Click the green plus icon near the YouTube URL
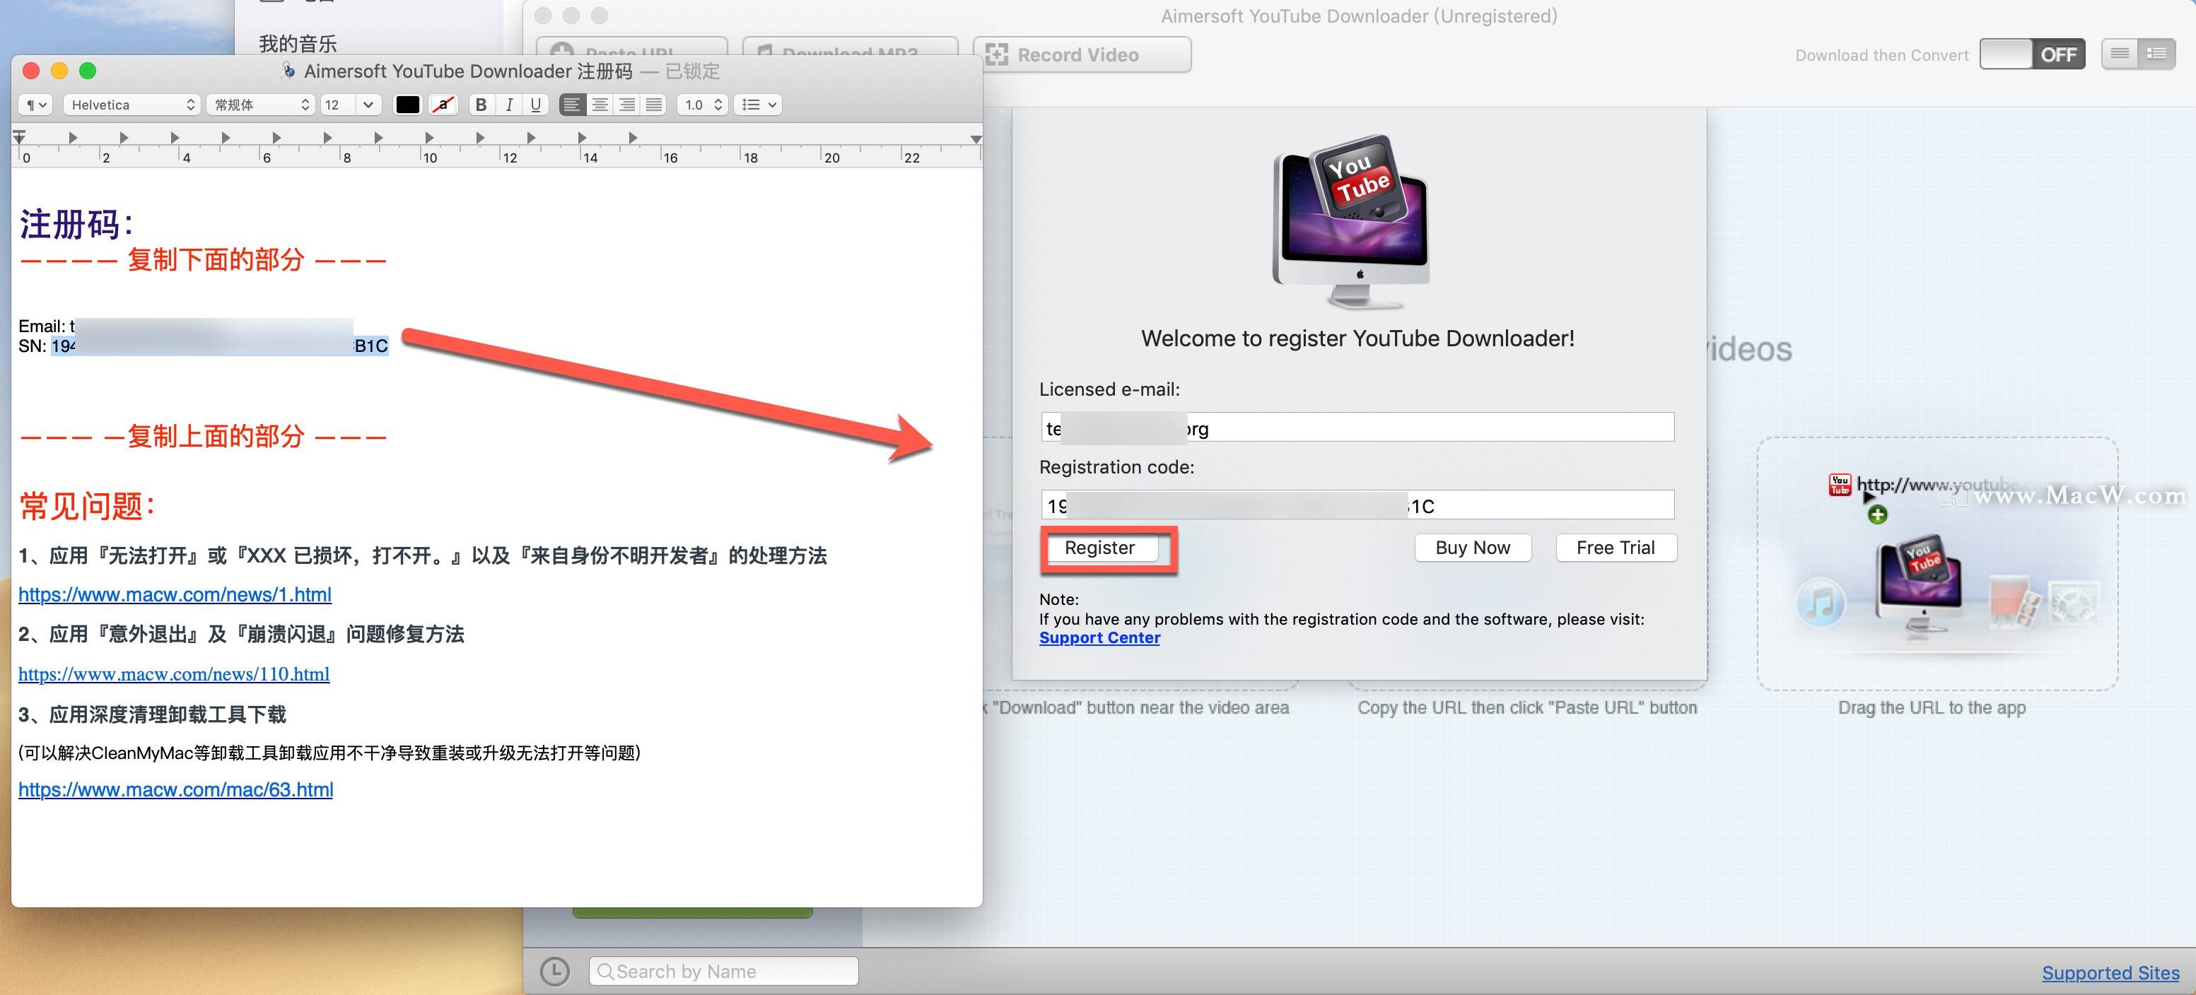 click(x=1877, y=514)
